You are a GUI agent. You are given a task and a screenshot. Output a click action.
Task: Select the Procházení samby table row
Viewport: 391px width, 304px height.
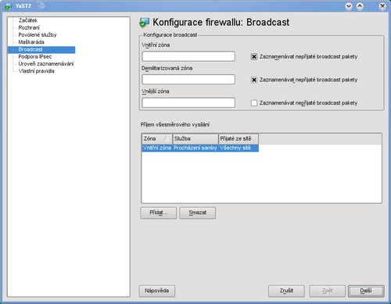pos(200,148)
